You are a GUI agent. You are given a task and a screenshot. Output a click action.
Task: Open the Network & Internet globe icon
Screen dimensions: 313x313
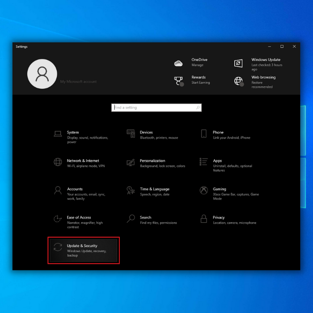[x=58, y=162]
